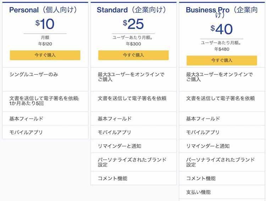Click Standard plan's リマインダーと通知 row
Screen dimensions: 266x201
click(133, 146)
